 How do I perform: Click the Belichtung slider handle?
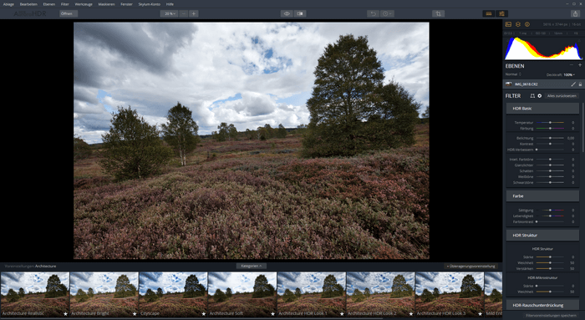pyautogui.click(x=550, y=138)
